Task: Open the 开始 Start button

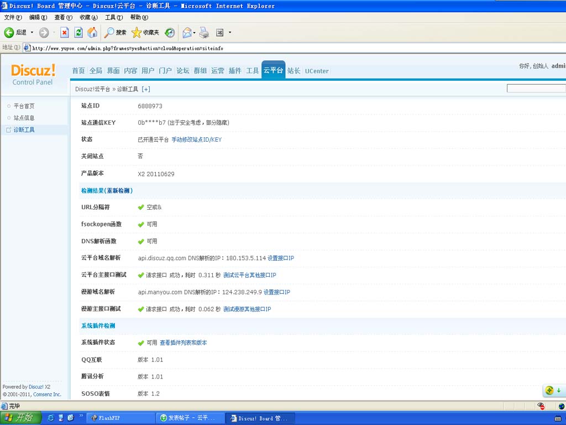Action: (x=21, y=418)
